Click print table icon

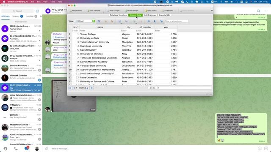126,21
